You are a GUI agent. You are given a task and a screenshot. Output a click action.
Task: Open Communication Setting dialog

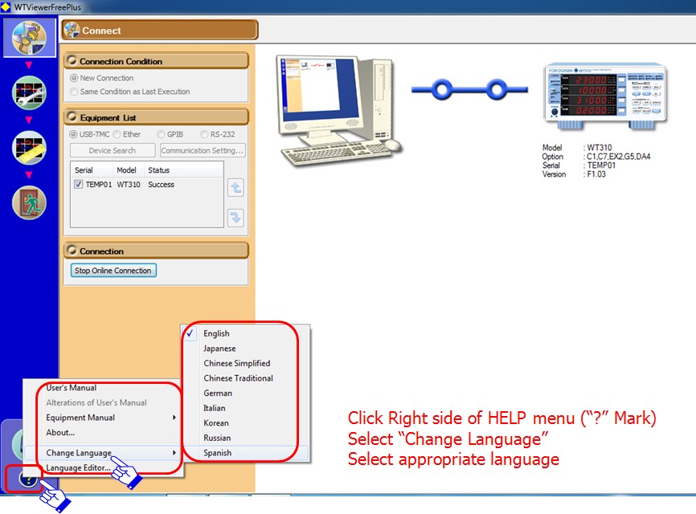(x=203, y=150)
